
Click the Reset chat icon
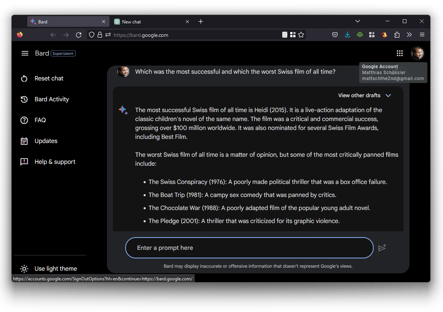point(24,79)
